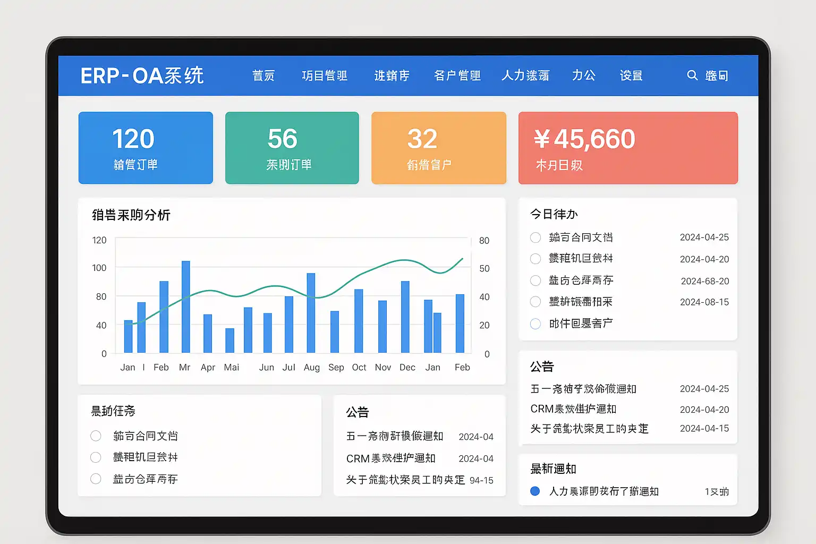
Task: Open the blue card showing 120
Action: point(146,148)
